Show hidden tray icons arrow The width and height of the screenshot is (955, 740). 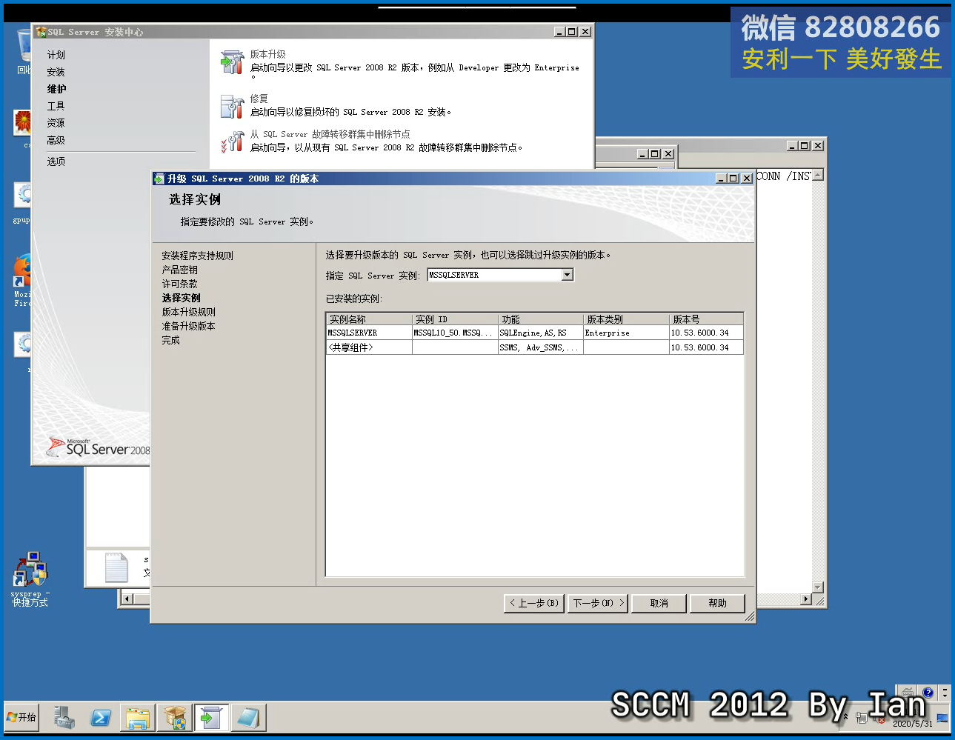point(845,717)
